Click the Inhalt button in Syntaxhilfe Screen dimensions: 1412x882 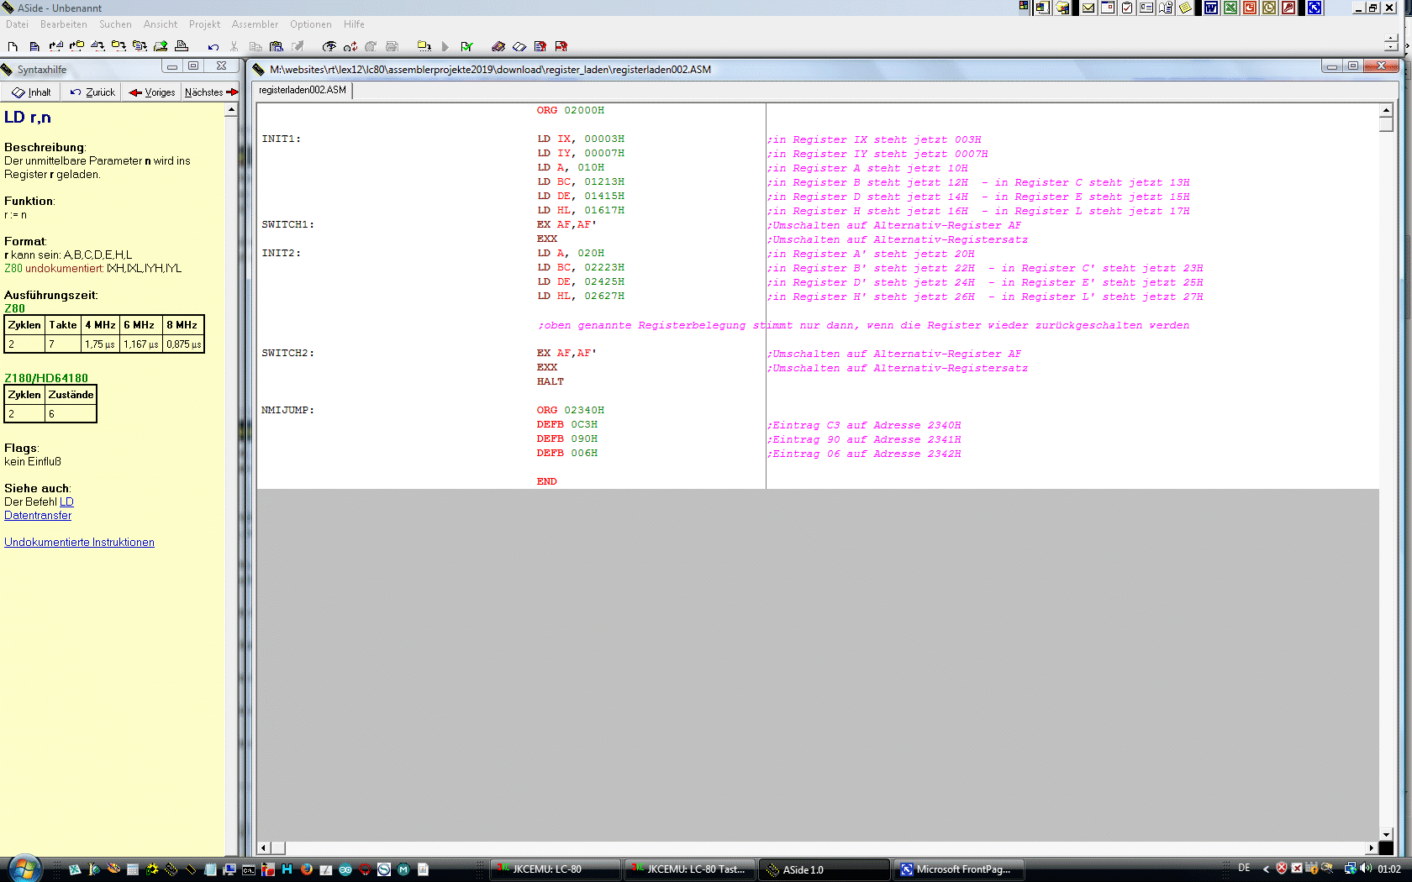pyautogui.click(x=31, y=92)
